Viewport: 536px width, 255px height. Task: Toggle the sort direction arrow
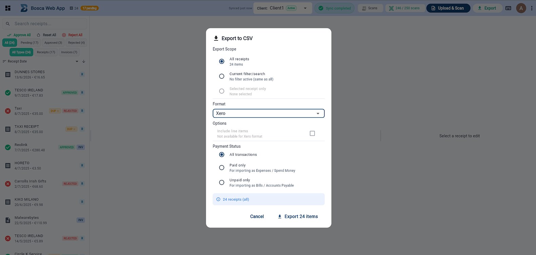(84, 61)
